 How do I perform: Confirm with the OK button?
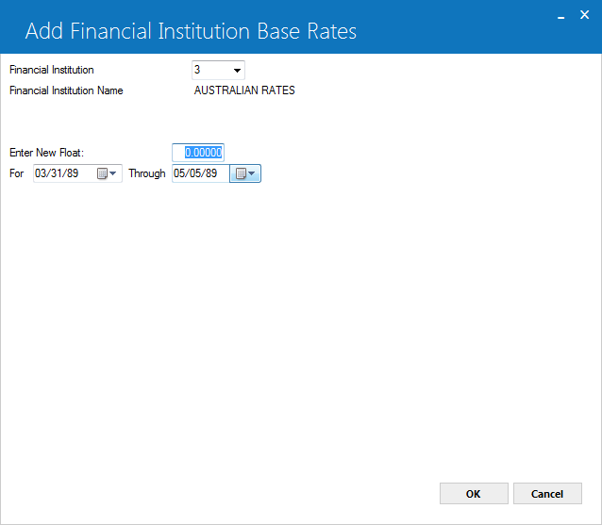(474, 494)
